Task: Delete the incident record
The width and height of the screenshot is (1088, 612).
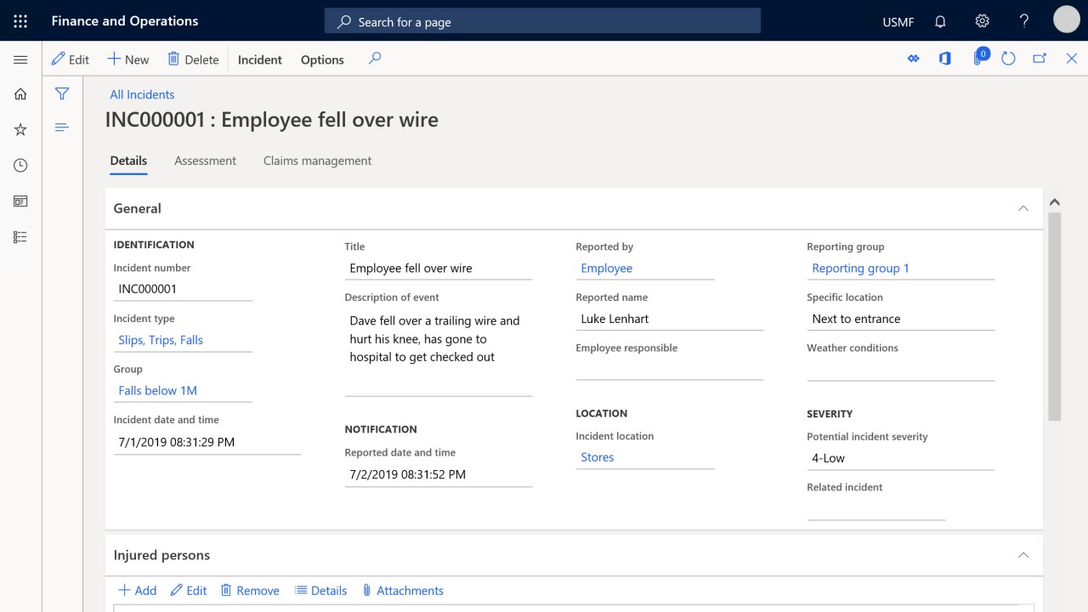Action: 193,59
